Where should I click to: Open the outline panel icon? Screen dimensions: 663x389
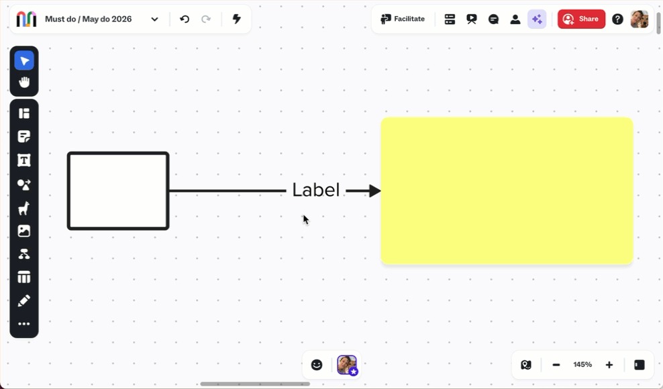pos(450,19)
